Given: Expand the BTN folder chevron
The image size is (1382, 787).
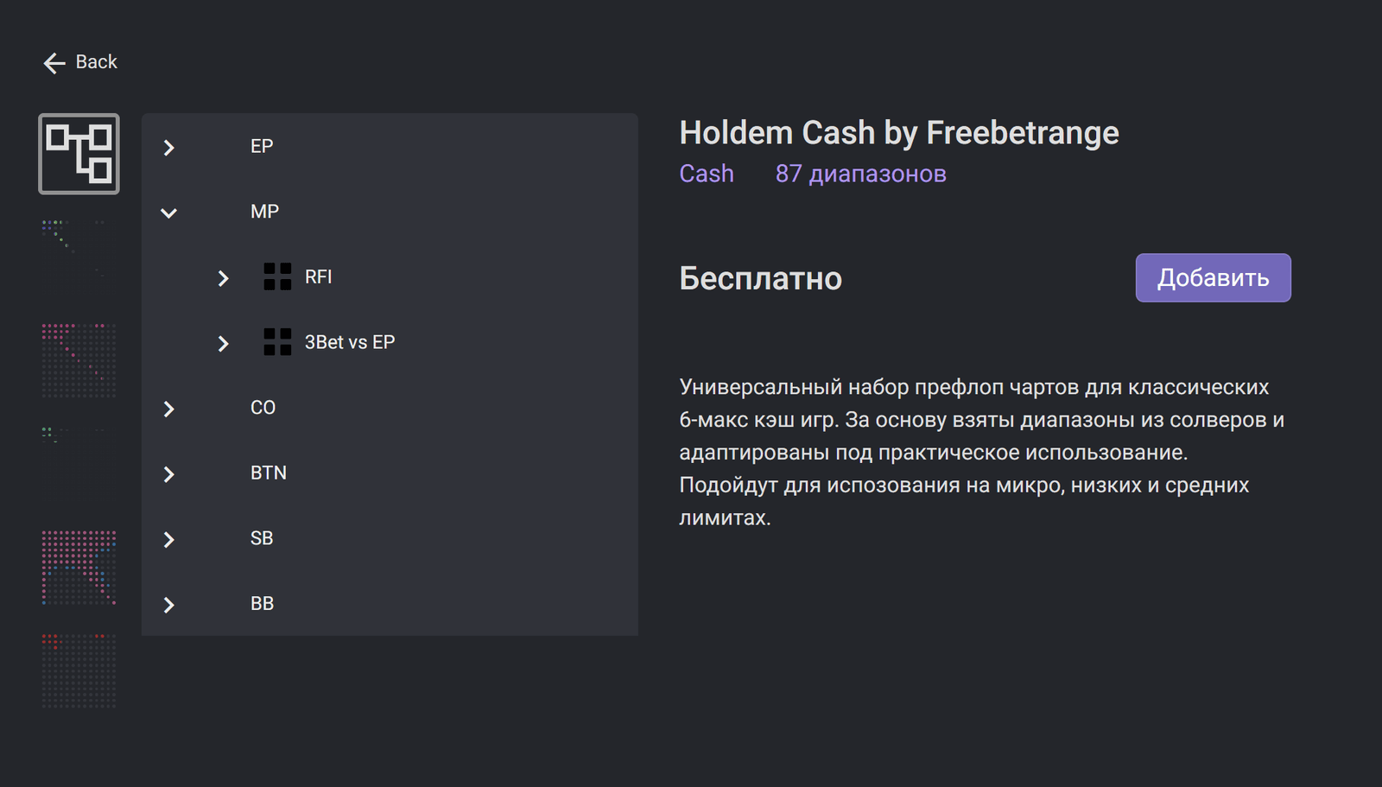Looking at the screenshot, I should 169,474.
